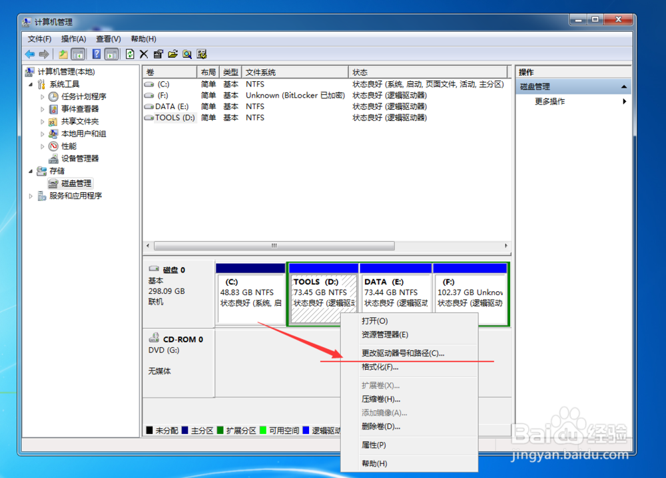Image resolution: width=666 pixels, height=478 pixels.
Task: Select 压缩卷(H)... in the context menu
Action: 410,399
